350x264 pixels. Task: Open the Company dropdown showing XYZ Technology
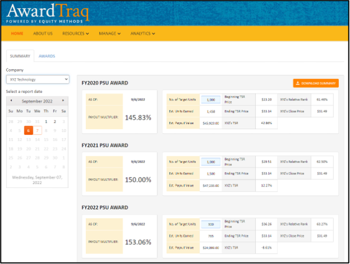click(x=37, y=79)
